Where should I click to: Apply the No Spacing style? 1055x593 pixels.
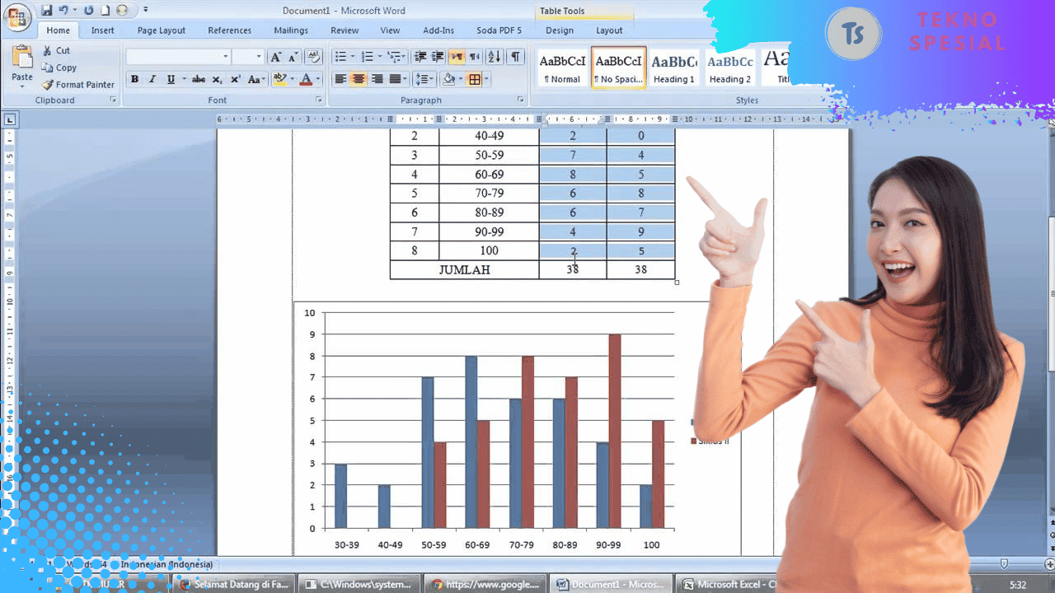[618, 67]
